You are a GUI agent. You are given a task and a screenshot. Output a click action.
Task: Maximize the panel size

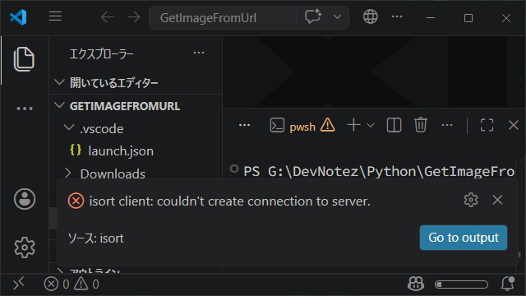pos(487,125)
